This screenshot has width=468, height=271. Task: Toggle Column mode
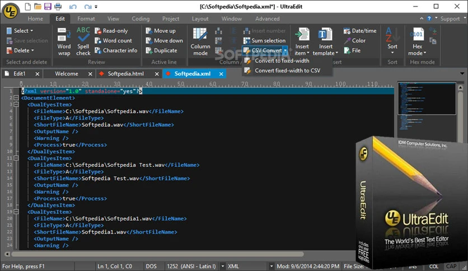(200, 41)
